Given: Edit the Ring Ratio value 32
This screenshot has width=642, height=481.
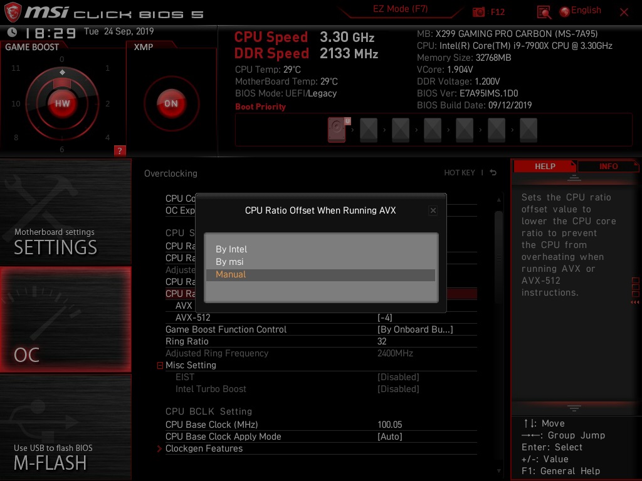Looking at the screenshot, I should tap(382, 341).
